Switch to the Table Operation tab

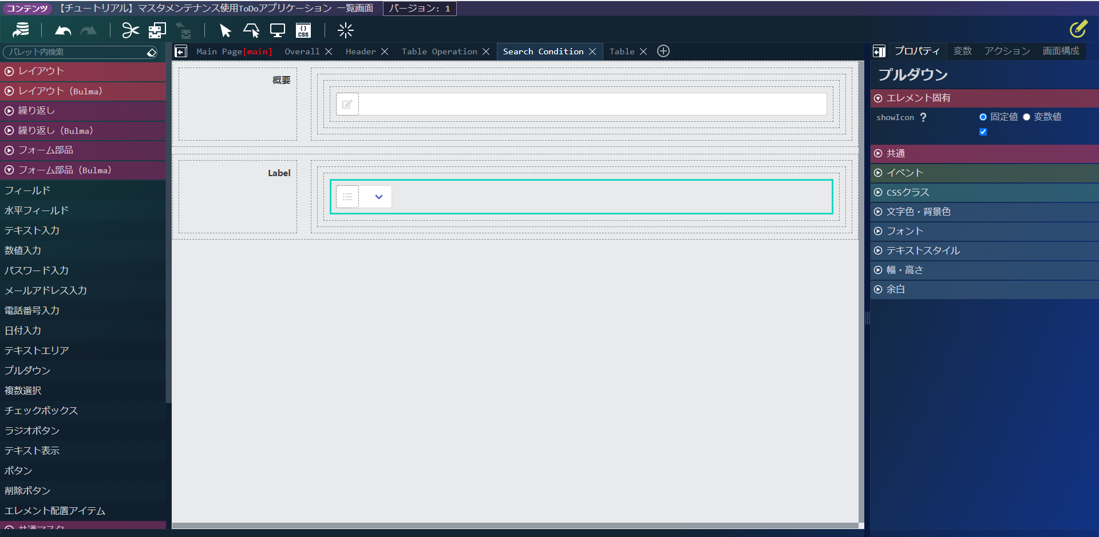point(439,51)
